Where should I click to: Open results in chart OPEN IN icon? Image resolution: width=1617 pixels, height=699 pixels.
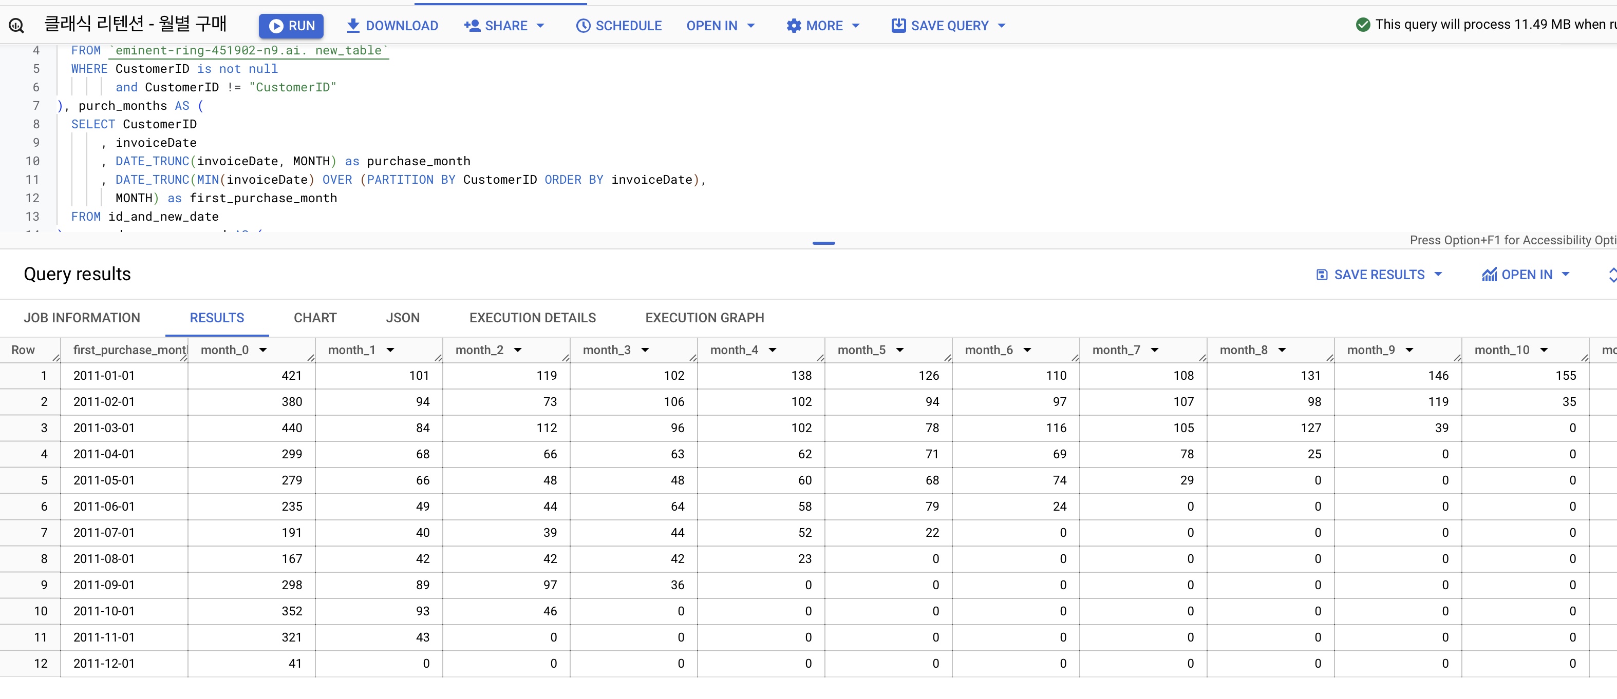(x=1489, y=275)
